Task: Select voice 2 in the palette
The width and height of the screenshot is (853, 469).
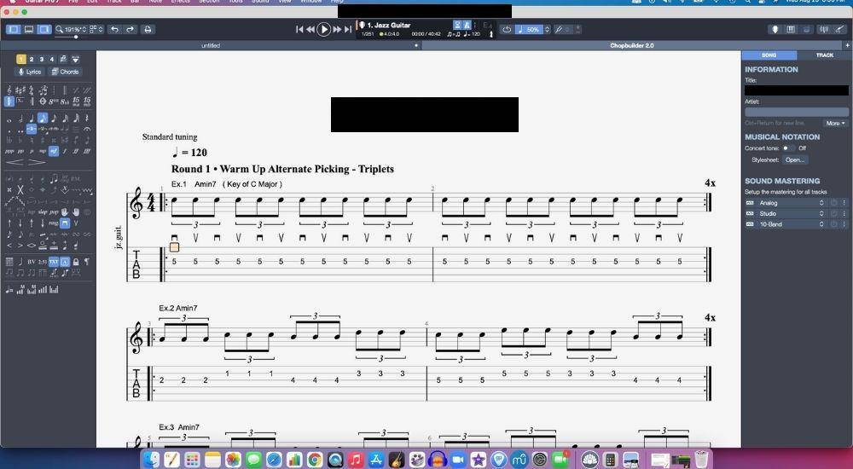Action: pos(32,60)
